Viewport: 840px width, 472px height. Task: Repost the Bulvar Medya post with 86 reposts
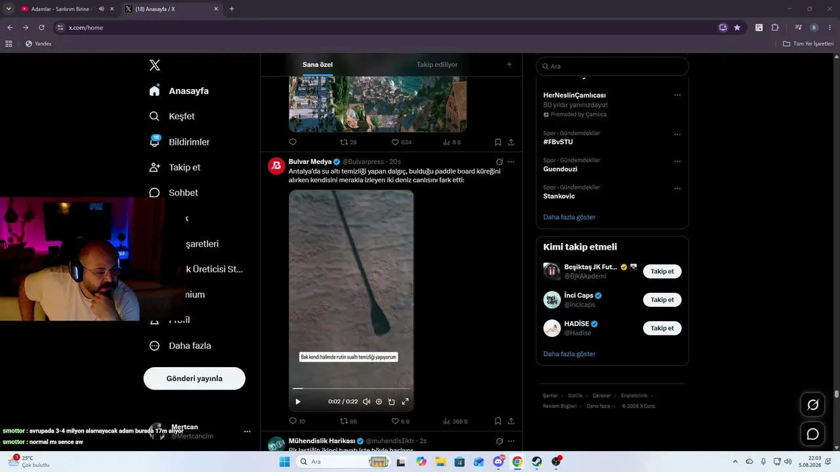(348, 421)
